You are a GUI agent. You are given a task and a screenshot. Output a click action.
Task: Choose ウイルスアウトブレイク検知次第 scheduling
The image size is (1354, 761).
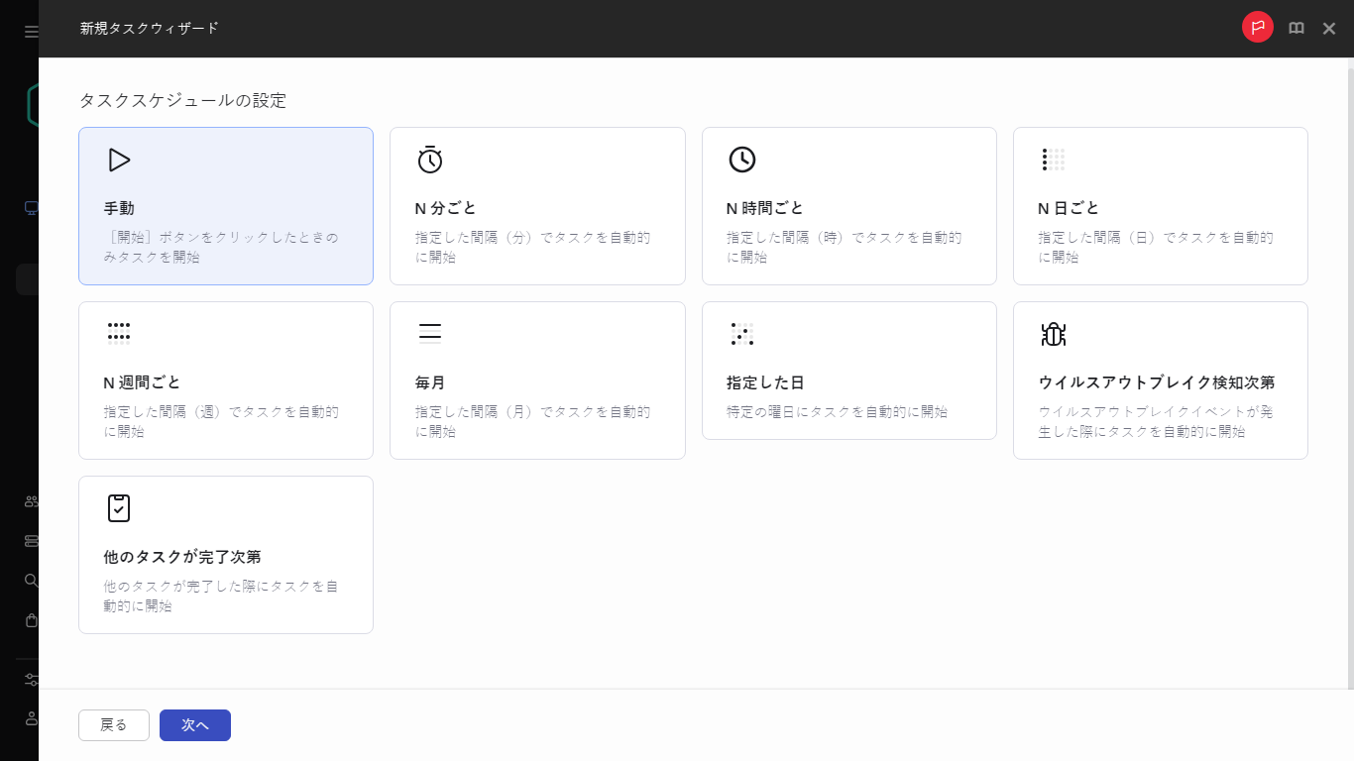[1160, 380]
